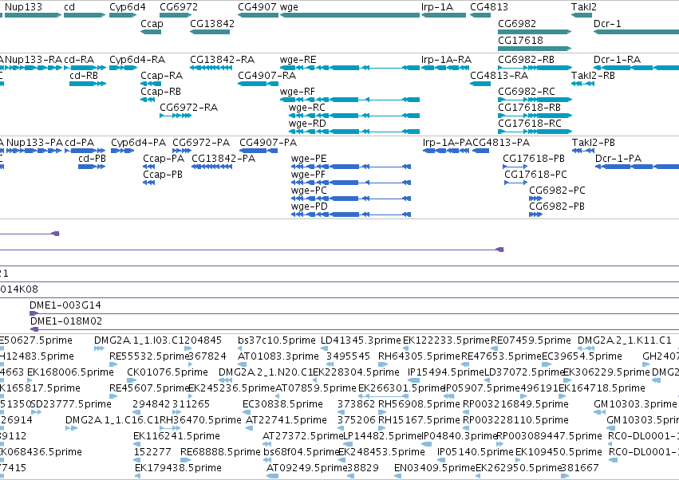
Task: Select the bs37c10.5prime EST label
Action: click(x=276, y=340)
